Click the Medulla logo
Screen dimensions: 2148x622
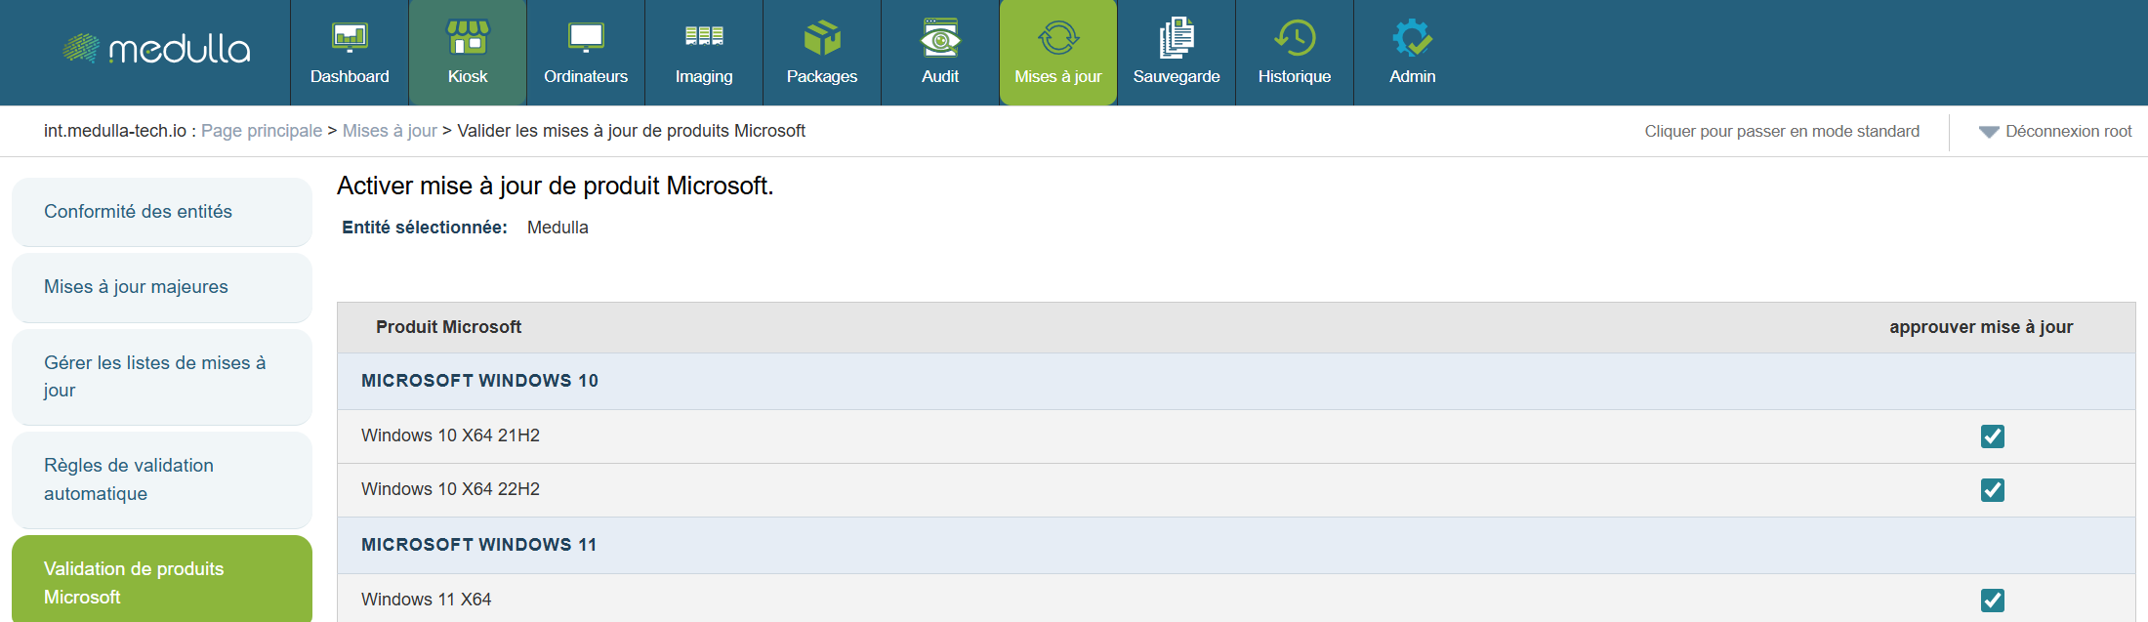pos(158,49)
